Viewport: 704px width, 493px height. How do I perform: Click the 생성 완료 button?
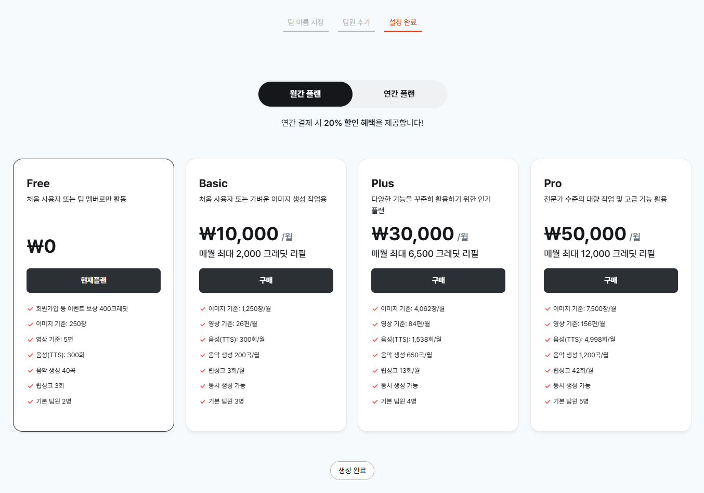(352, 471)
